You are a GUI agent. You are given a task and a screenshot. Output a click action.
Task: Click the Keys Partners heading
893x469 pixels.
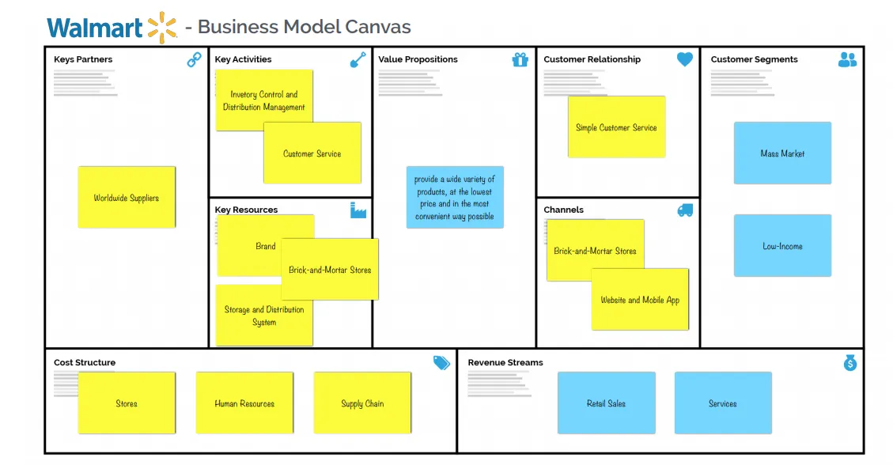[x=83, y=59]
